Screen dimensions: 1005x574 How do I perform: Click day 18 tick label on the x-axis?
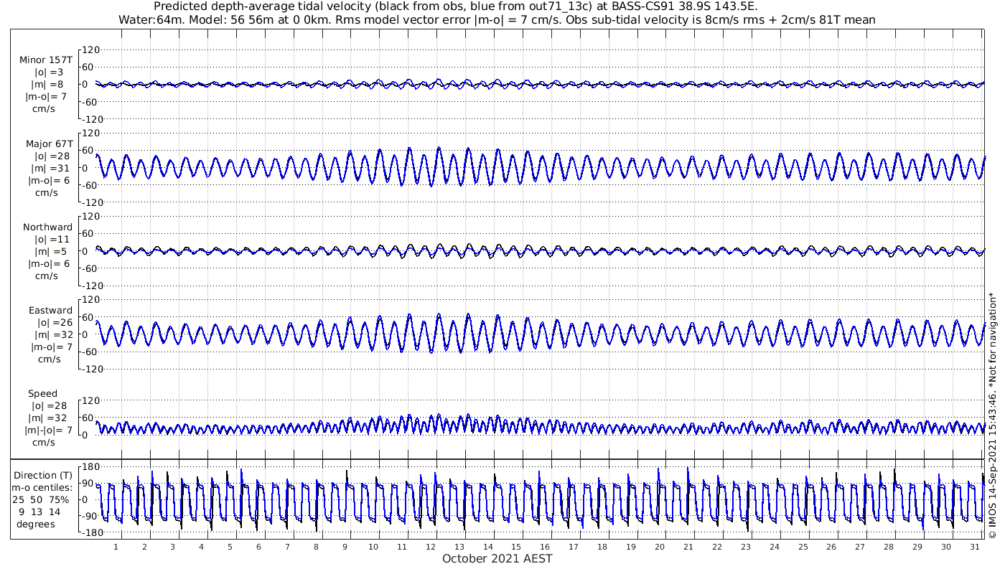(x=602, y=547)
